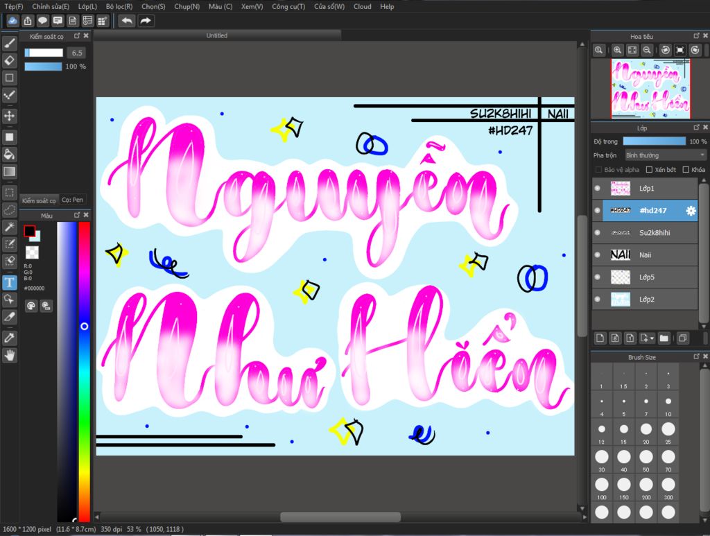Click the Zoom In icon in Hoa tiêu panel
The width and height of the screenshot is (710, 536).
617,50
